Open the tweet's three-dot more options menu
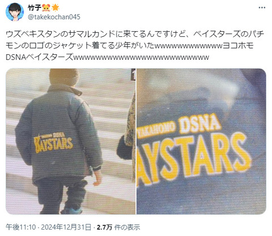 (x=262, y=8)
